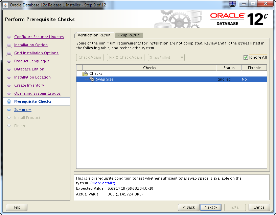Open the Show Failed dropdown
Screen dimensions: 276x215
166,58
